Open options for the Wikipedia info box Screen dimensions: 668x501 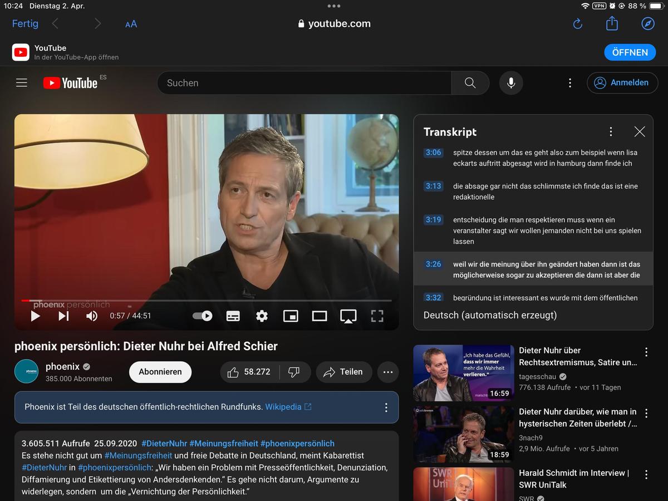(x=386, y=407)
